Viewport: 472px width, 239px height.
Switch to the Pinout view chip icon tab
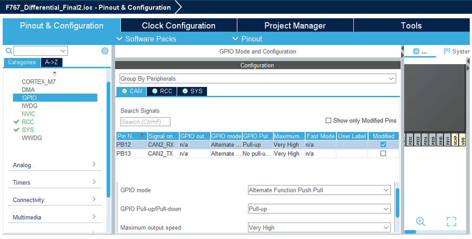[416, 51]
